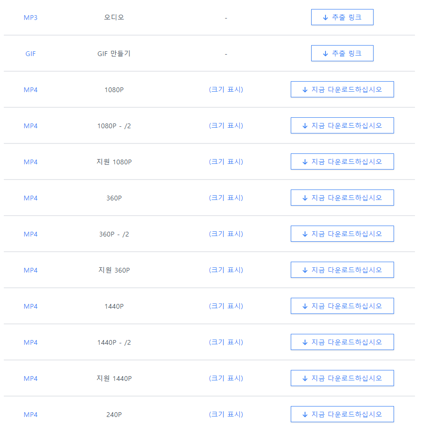
Task: Show the size for 지원 1440P
Action: point(226,378)
